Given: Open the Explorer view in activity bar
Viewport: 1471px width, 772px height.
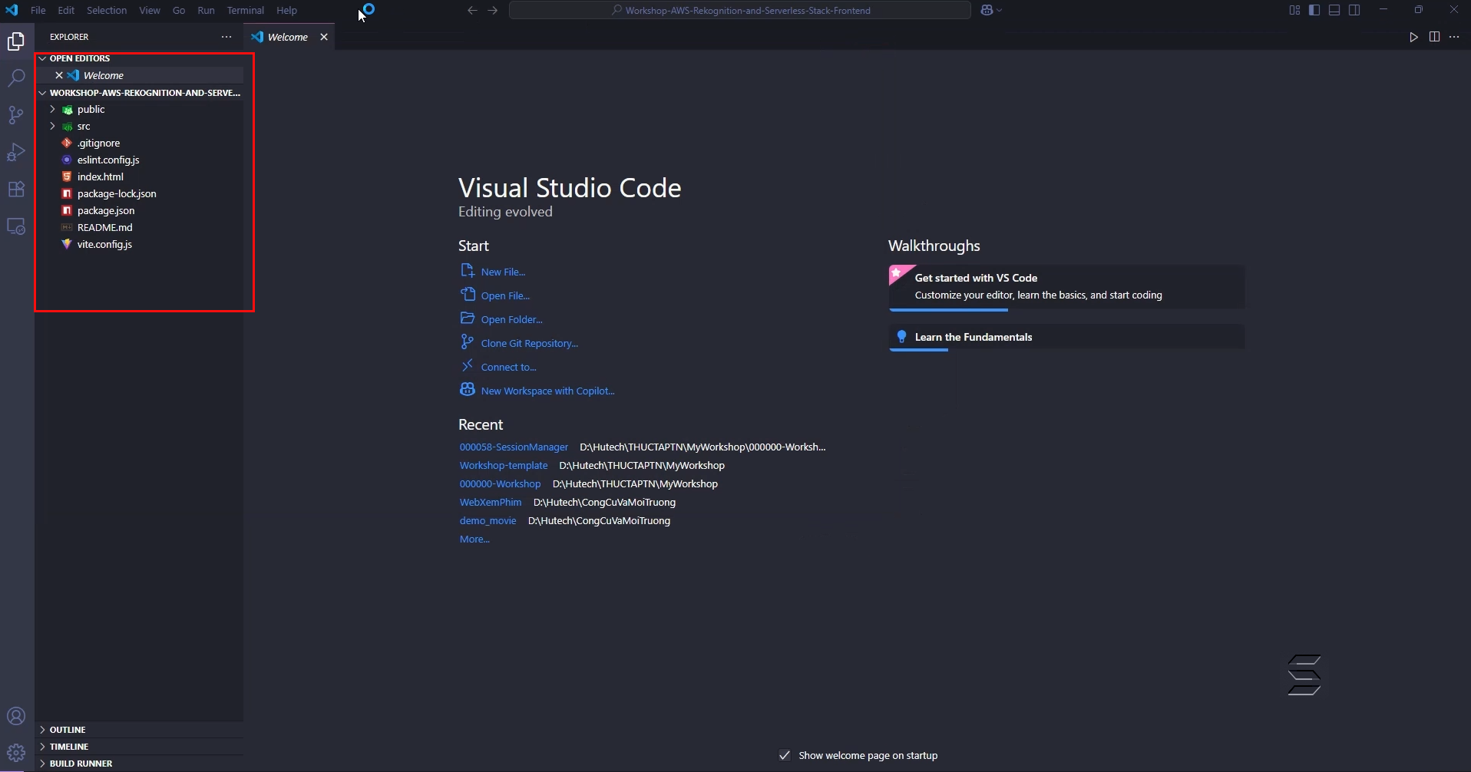Looking at the screenshot, I should [x=16, y=41].
